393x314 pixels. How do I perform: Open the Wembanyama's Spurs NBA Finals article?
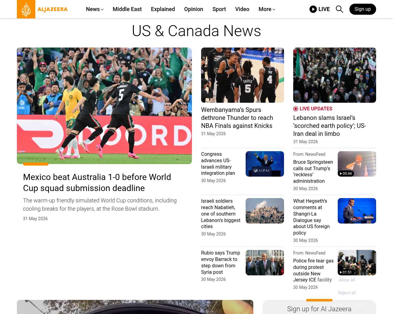pos(237,118)
